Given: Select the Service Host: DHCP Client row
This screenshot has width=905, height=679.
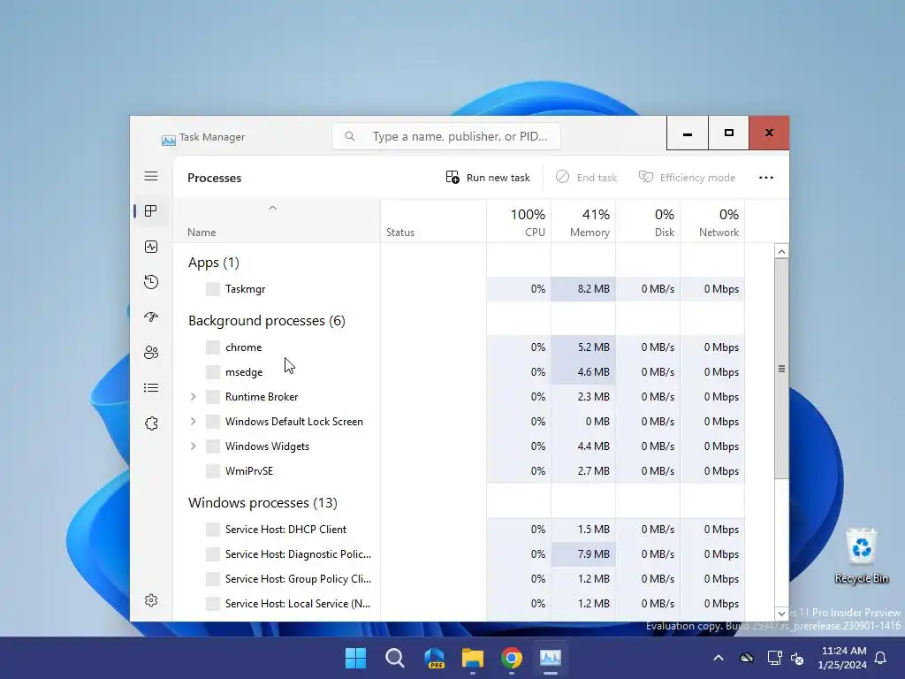Looking at the screenshot, I should point(459,530).
